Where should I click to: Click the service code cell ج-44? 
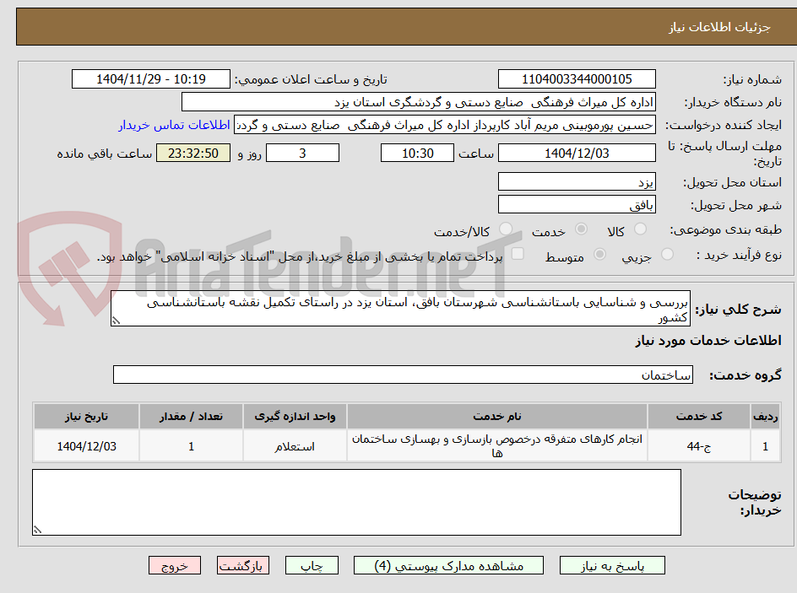tap(699, 446)
